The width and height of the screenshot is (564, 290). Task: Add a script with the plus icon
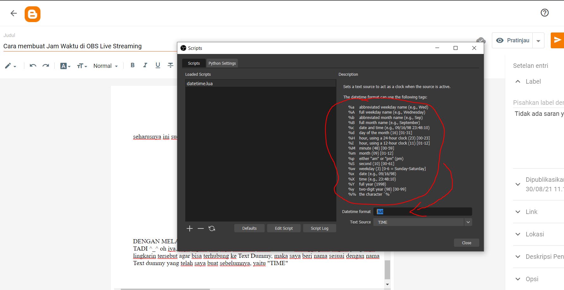tap(190, 228)
